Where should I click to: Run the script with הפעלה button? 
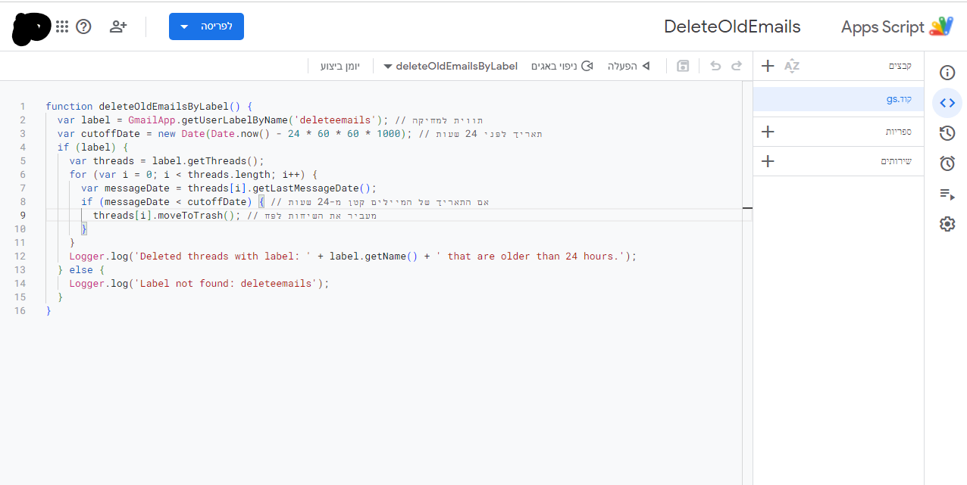(x=629, y=67)
